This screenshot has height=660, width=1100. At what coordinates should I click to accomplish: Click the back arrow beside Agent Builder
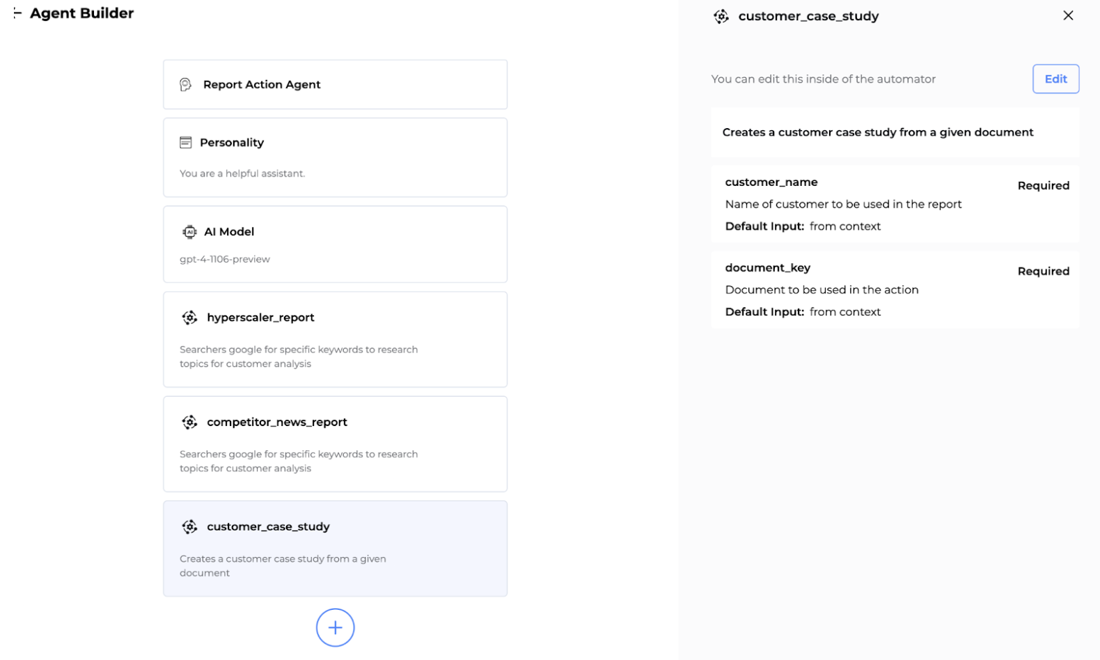point(17,13)
